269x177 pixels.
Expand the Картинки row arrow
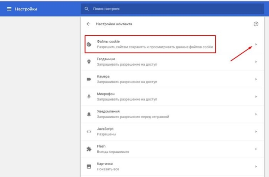click(256, 167)
